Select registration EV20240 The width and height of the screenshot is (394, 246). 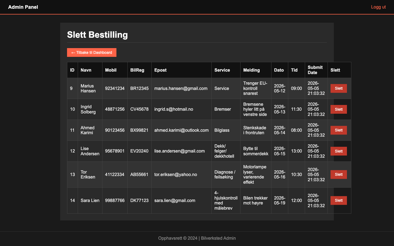(x=139, y=151)
